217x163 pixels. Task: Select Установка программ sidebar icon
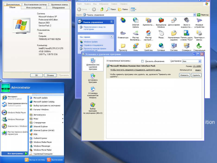(x=93, y=78)
